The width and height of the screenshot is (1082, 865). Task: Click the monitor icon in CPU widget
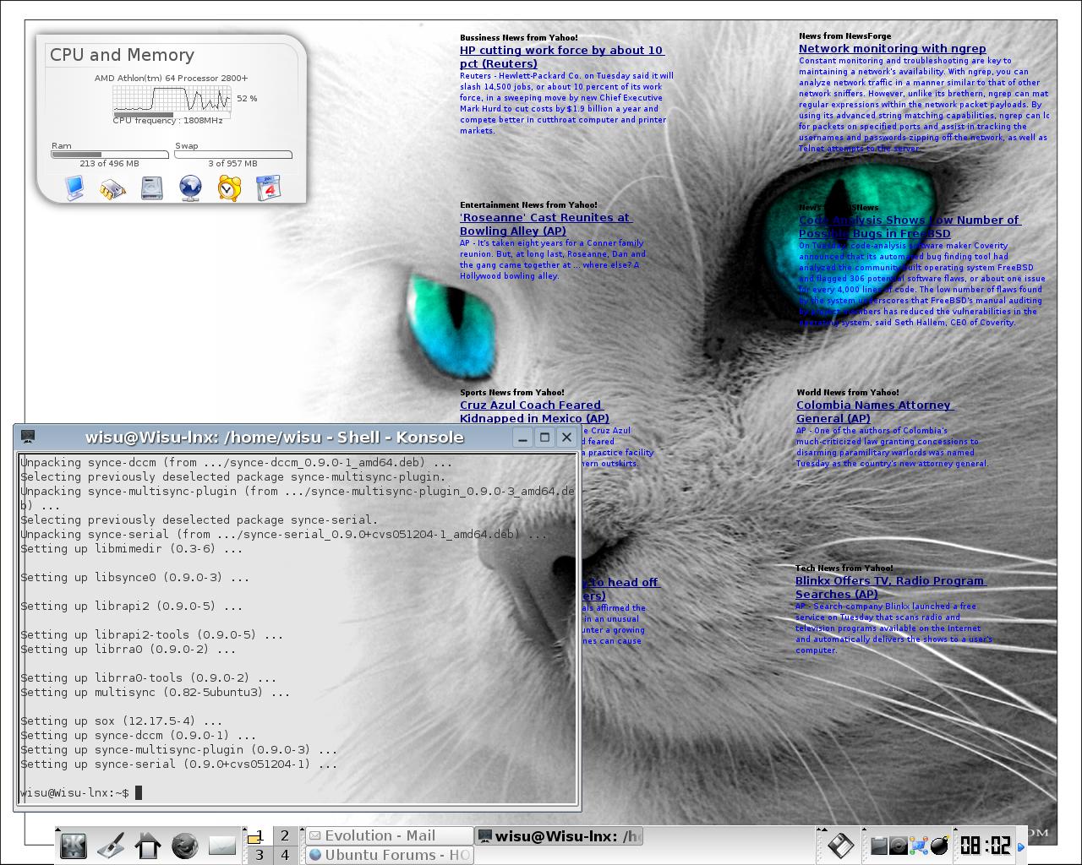coord(74,188)
